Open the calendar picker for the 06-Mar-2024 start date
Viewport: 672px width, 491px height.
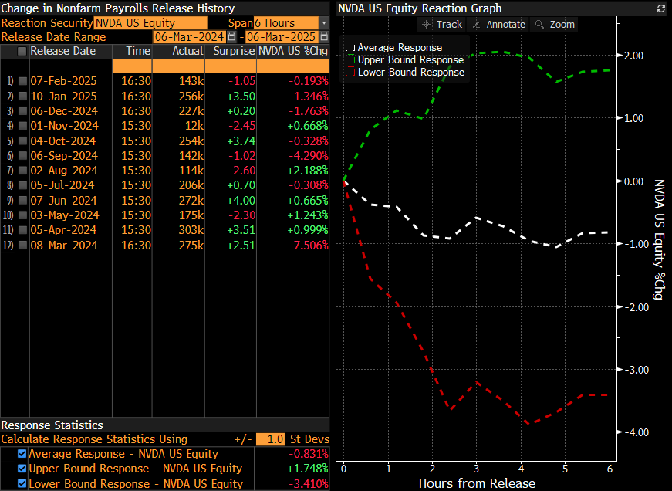(x=232, y=37)
